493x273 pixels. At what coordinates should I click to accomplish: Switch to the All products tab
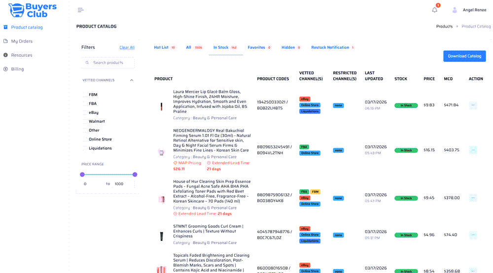tap(194, 48)
